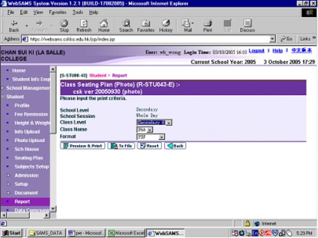Image resolution: width=318 pixels, height=238 pixels.
Task: Click the Discuss toolbar icon
Action: [x=247, y=26]
